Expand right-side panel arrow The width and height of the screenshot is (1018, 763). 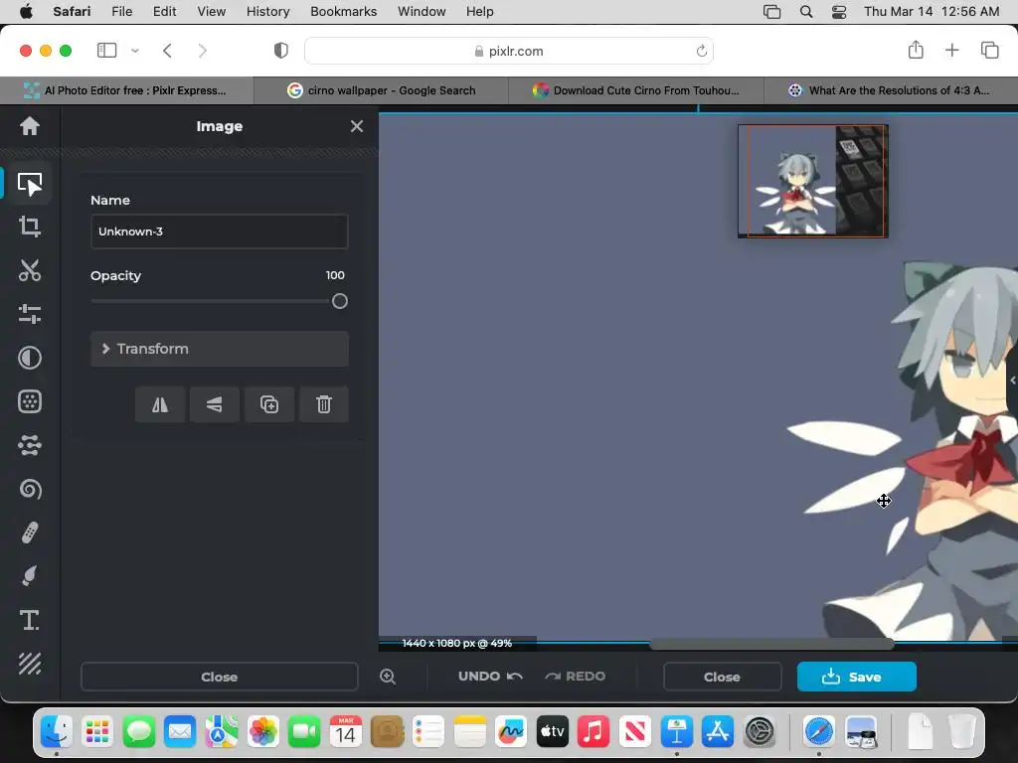1013,381
